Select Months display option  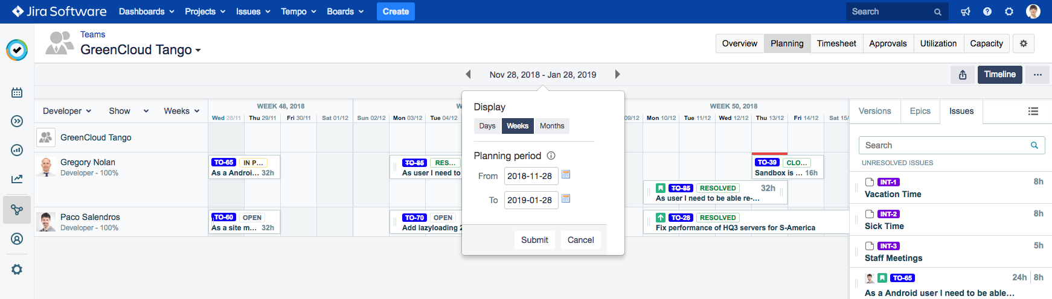click(552, 126)
